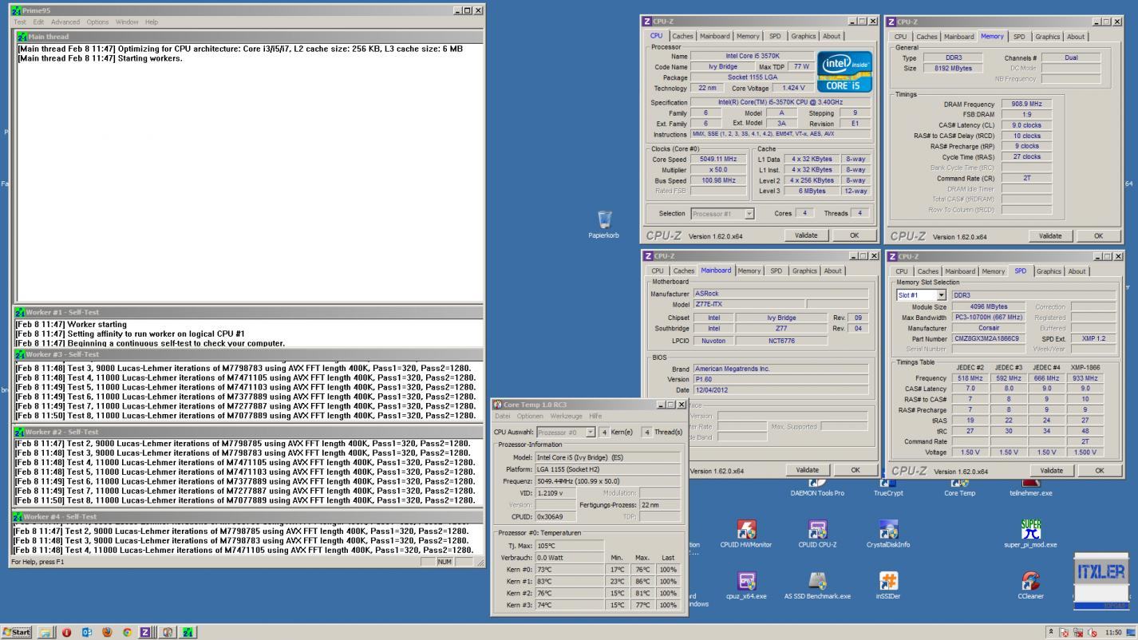Open the CPUID HWMonitor desktop shortcut
Screen dimensions: 1138x640
[x=745, y=531]
